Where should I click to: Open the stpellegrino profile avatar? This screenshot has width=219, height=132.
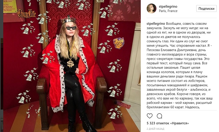click(x=151, y=8)
